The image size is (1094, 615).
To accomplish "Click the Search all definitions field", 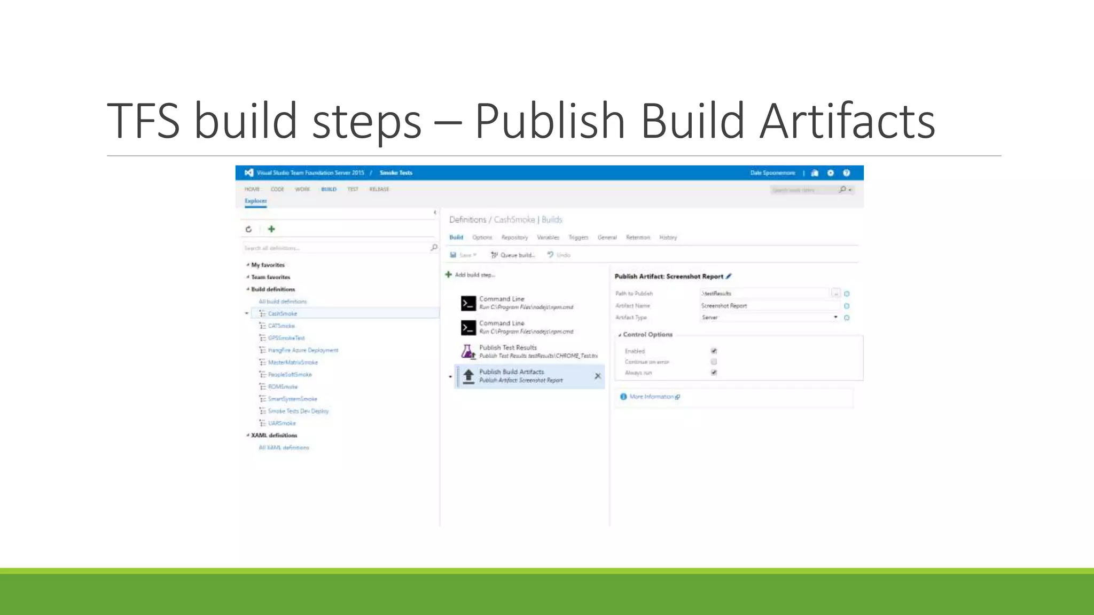I will pyautogui.click(x=336, y=248).
